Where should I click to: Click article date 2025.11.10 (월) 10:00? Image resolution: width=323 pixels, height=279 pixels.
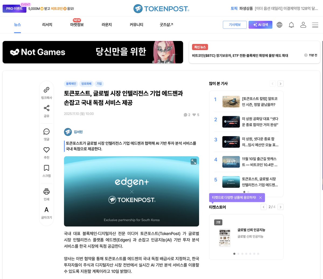pos(79,114)
